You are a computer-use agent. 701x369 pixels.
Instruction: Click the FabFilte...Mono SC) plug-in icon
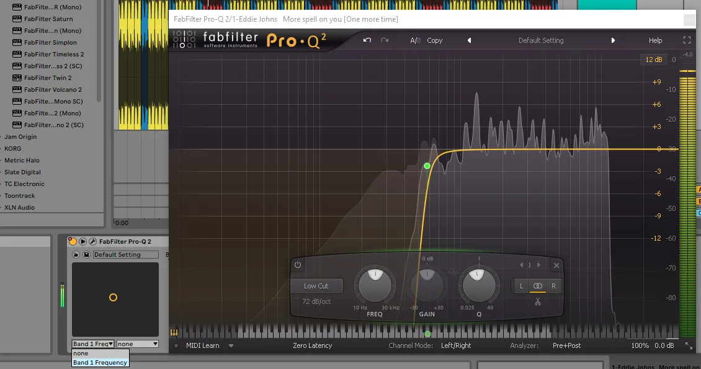tap(17, 102)
